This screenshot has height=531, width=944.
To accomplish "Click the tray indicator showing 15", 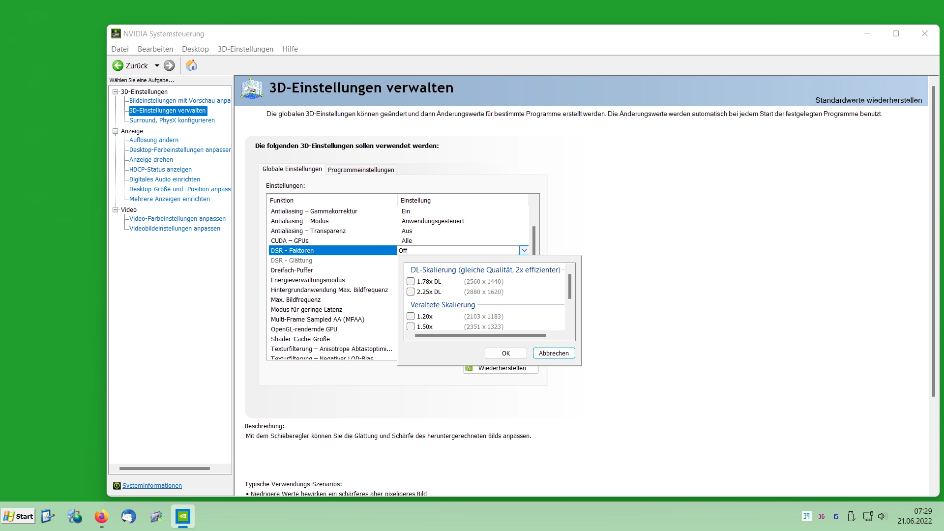I will coord(836,517).
